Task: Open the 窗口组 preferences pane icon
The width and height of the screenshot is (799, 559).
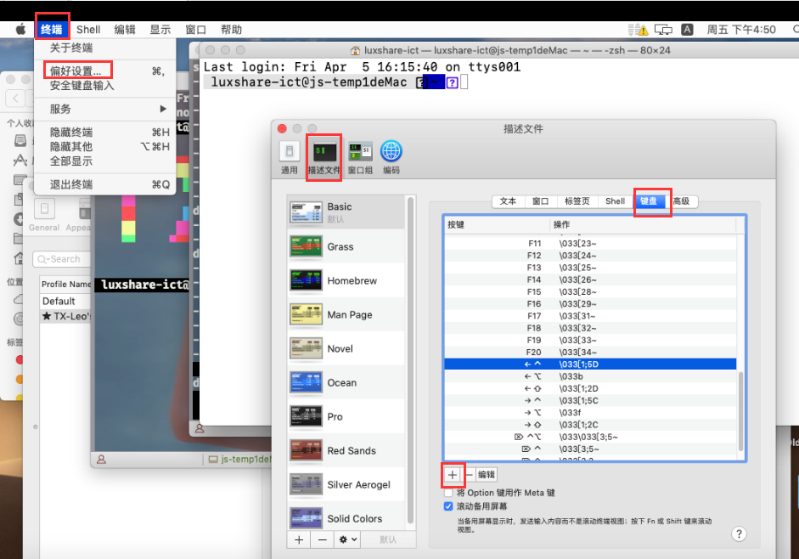Action: (x=360, y=158)
